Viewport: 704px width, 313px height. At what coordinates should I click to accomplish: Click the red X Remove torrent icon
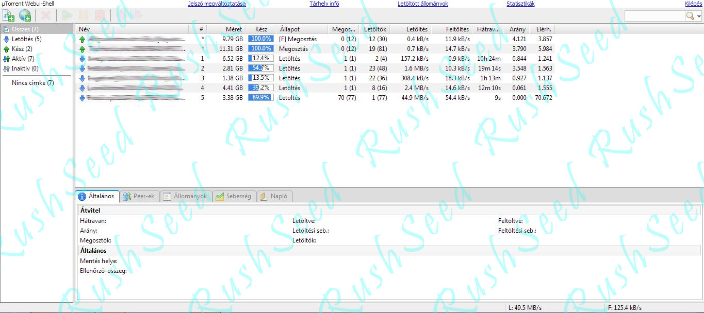click(x=45, y=16)
